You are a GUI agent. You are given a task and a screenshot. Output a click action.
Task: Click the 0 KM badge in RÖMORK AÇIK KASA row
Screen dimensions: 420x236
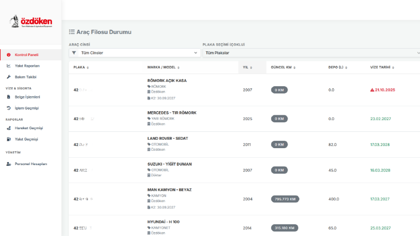279,90
